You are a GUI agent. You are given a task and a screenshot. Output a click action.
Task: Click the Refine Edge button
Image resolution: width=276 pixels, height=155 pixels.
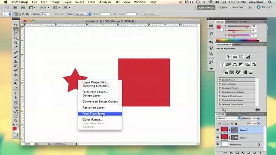coord(150,14)
